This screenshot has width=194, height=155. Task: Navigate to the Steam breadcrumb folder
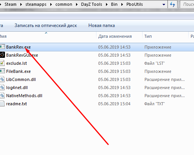[x=10, y=4]
